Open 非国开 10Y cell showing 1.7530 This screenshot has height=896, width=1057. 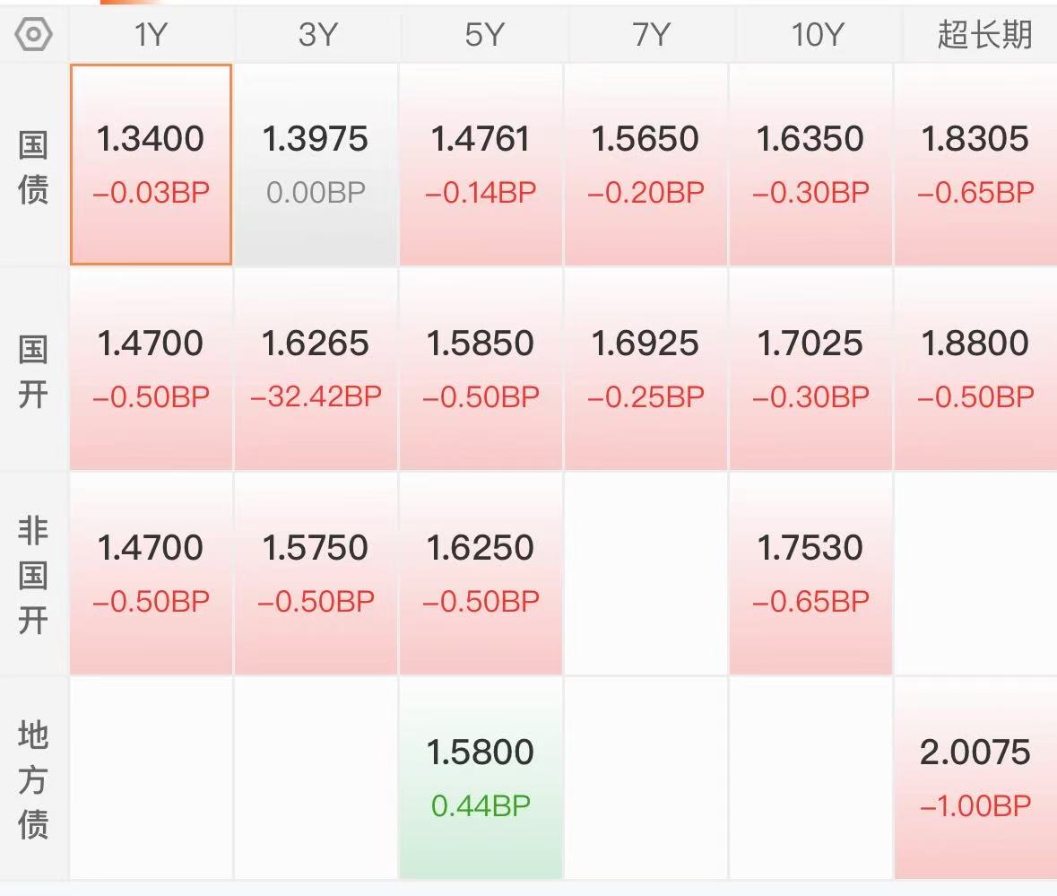point(811,573)
